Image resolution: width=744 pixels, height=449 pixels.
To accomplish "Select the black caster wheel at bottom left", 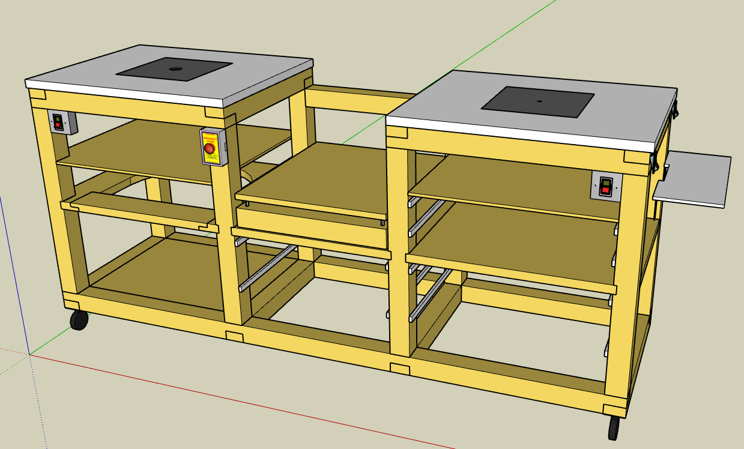I will pos(79,320).
